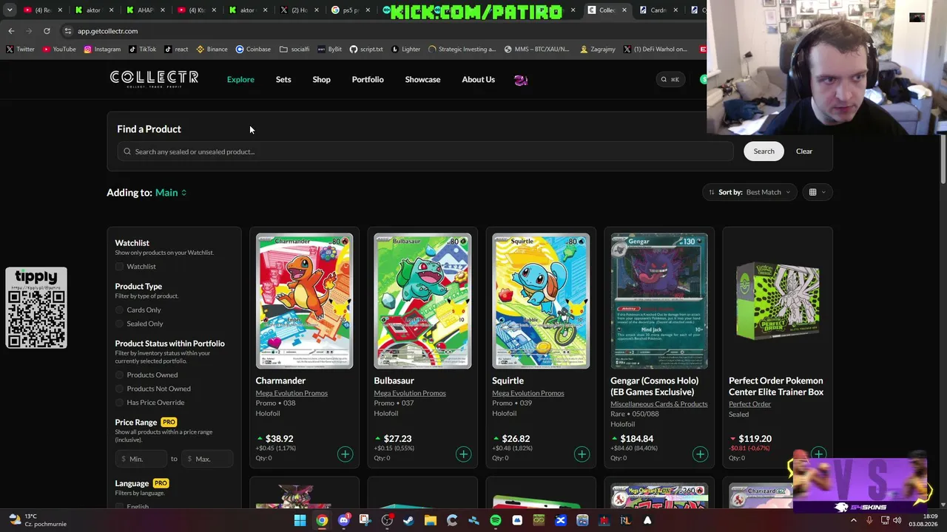Select Products Not Owned filter

pyautogui.click(x=120, y=389)
